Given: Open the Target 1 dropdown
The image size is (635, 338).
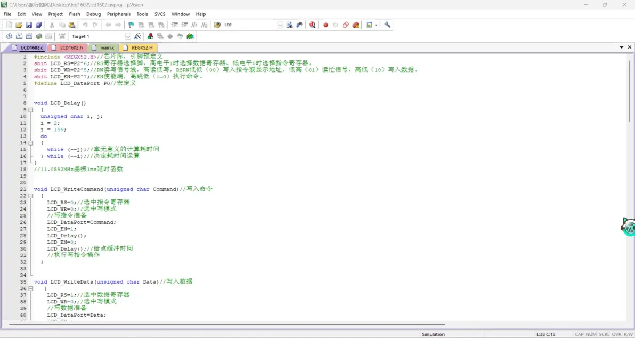Looking at the screenshot, I should (x=128, y=36).
